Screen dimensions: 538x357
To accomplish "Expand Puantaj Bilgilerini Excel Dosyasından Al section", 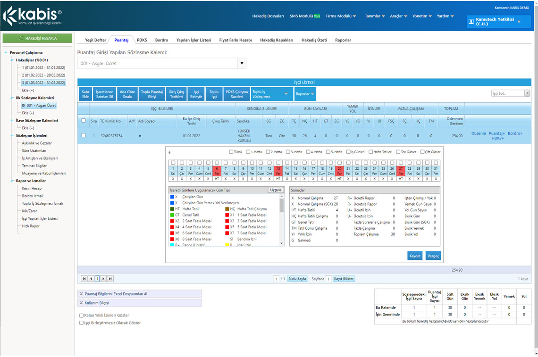I will pos(140,294).
